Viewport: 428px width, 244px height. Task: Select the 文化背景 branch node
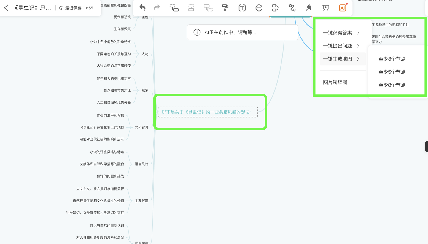pos(141,127)
